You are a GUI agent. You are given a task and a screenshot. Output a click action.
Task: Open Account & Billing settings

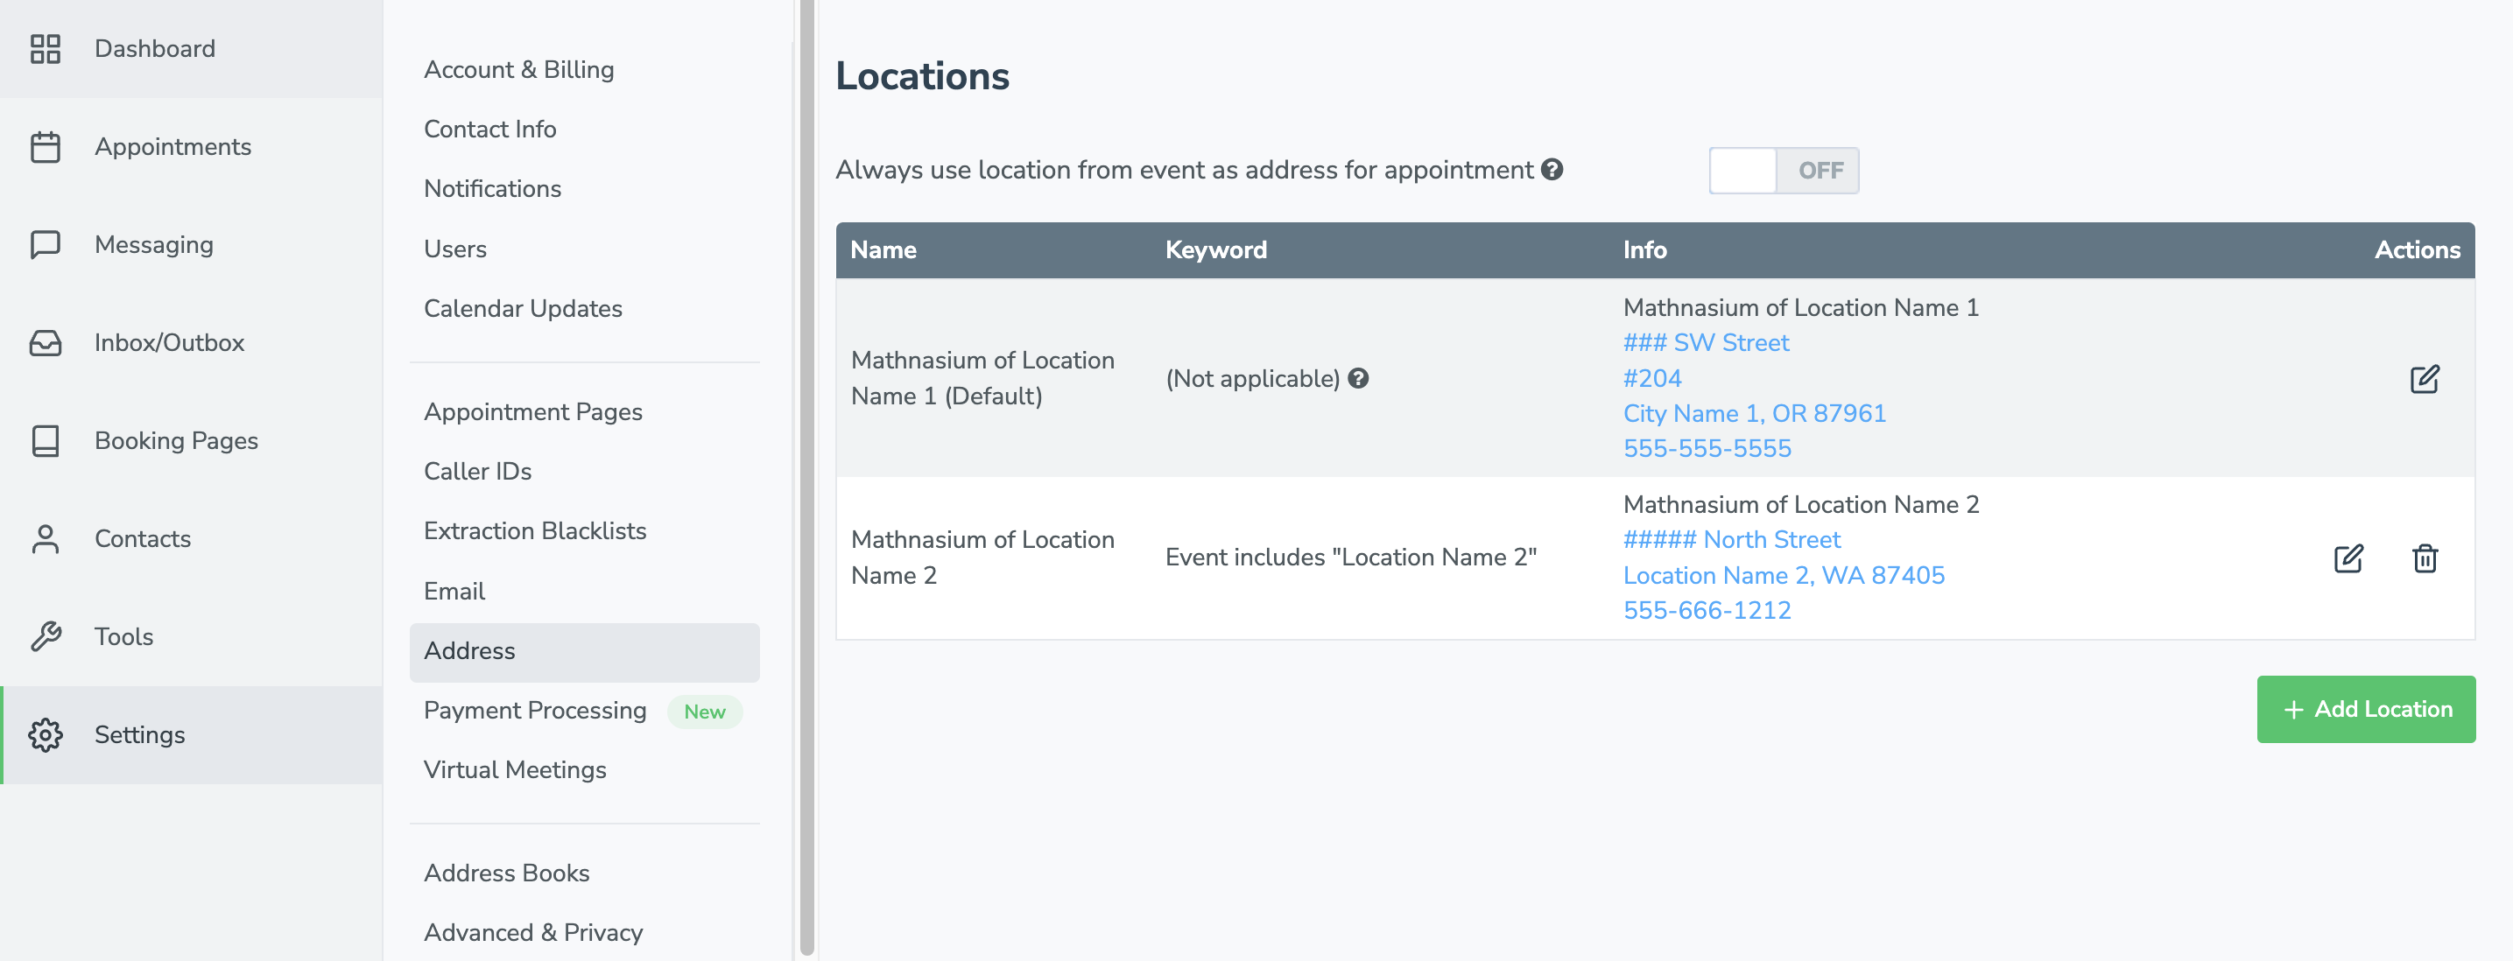519,69
